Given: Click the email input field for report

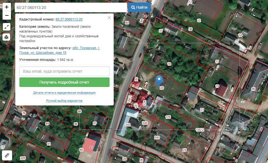Looking at the screenshot, I should point(64,71).
